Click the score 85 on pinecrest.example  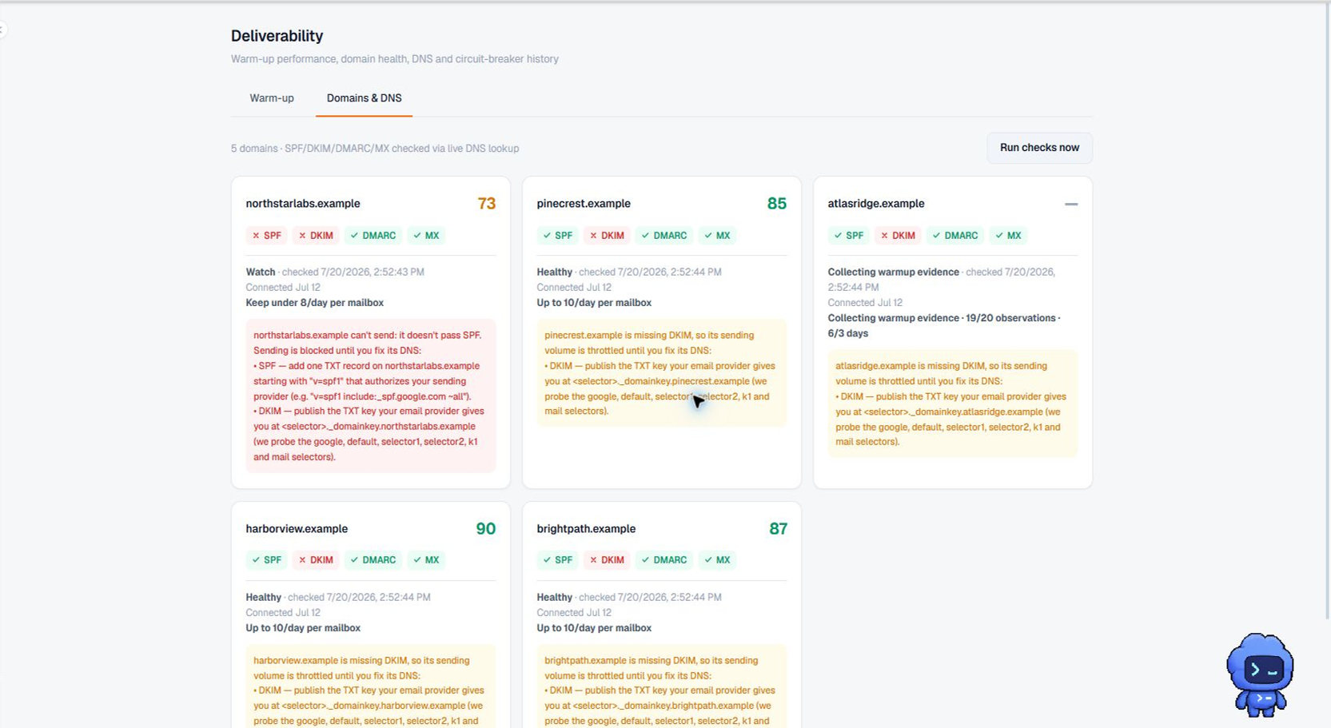pos(776,204)
